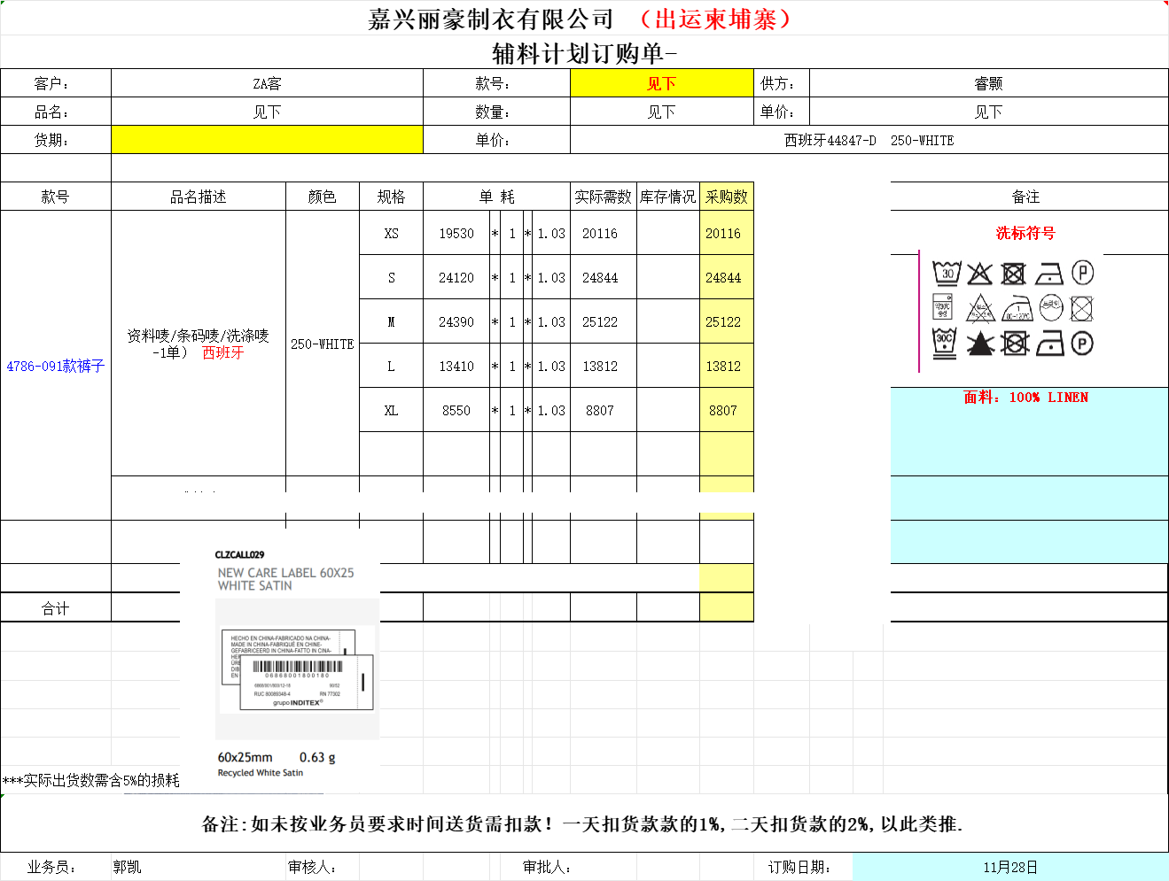Click the barcode on the care label image
The width and height of the screenshot is (1169, 881).
tap(297, 667)
